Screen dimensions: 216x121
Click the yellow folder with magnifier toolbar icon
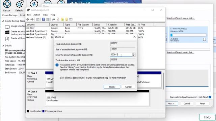click(66, 19)
